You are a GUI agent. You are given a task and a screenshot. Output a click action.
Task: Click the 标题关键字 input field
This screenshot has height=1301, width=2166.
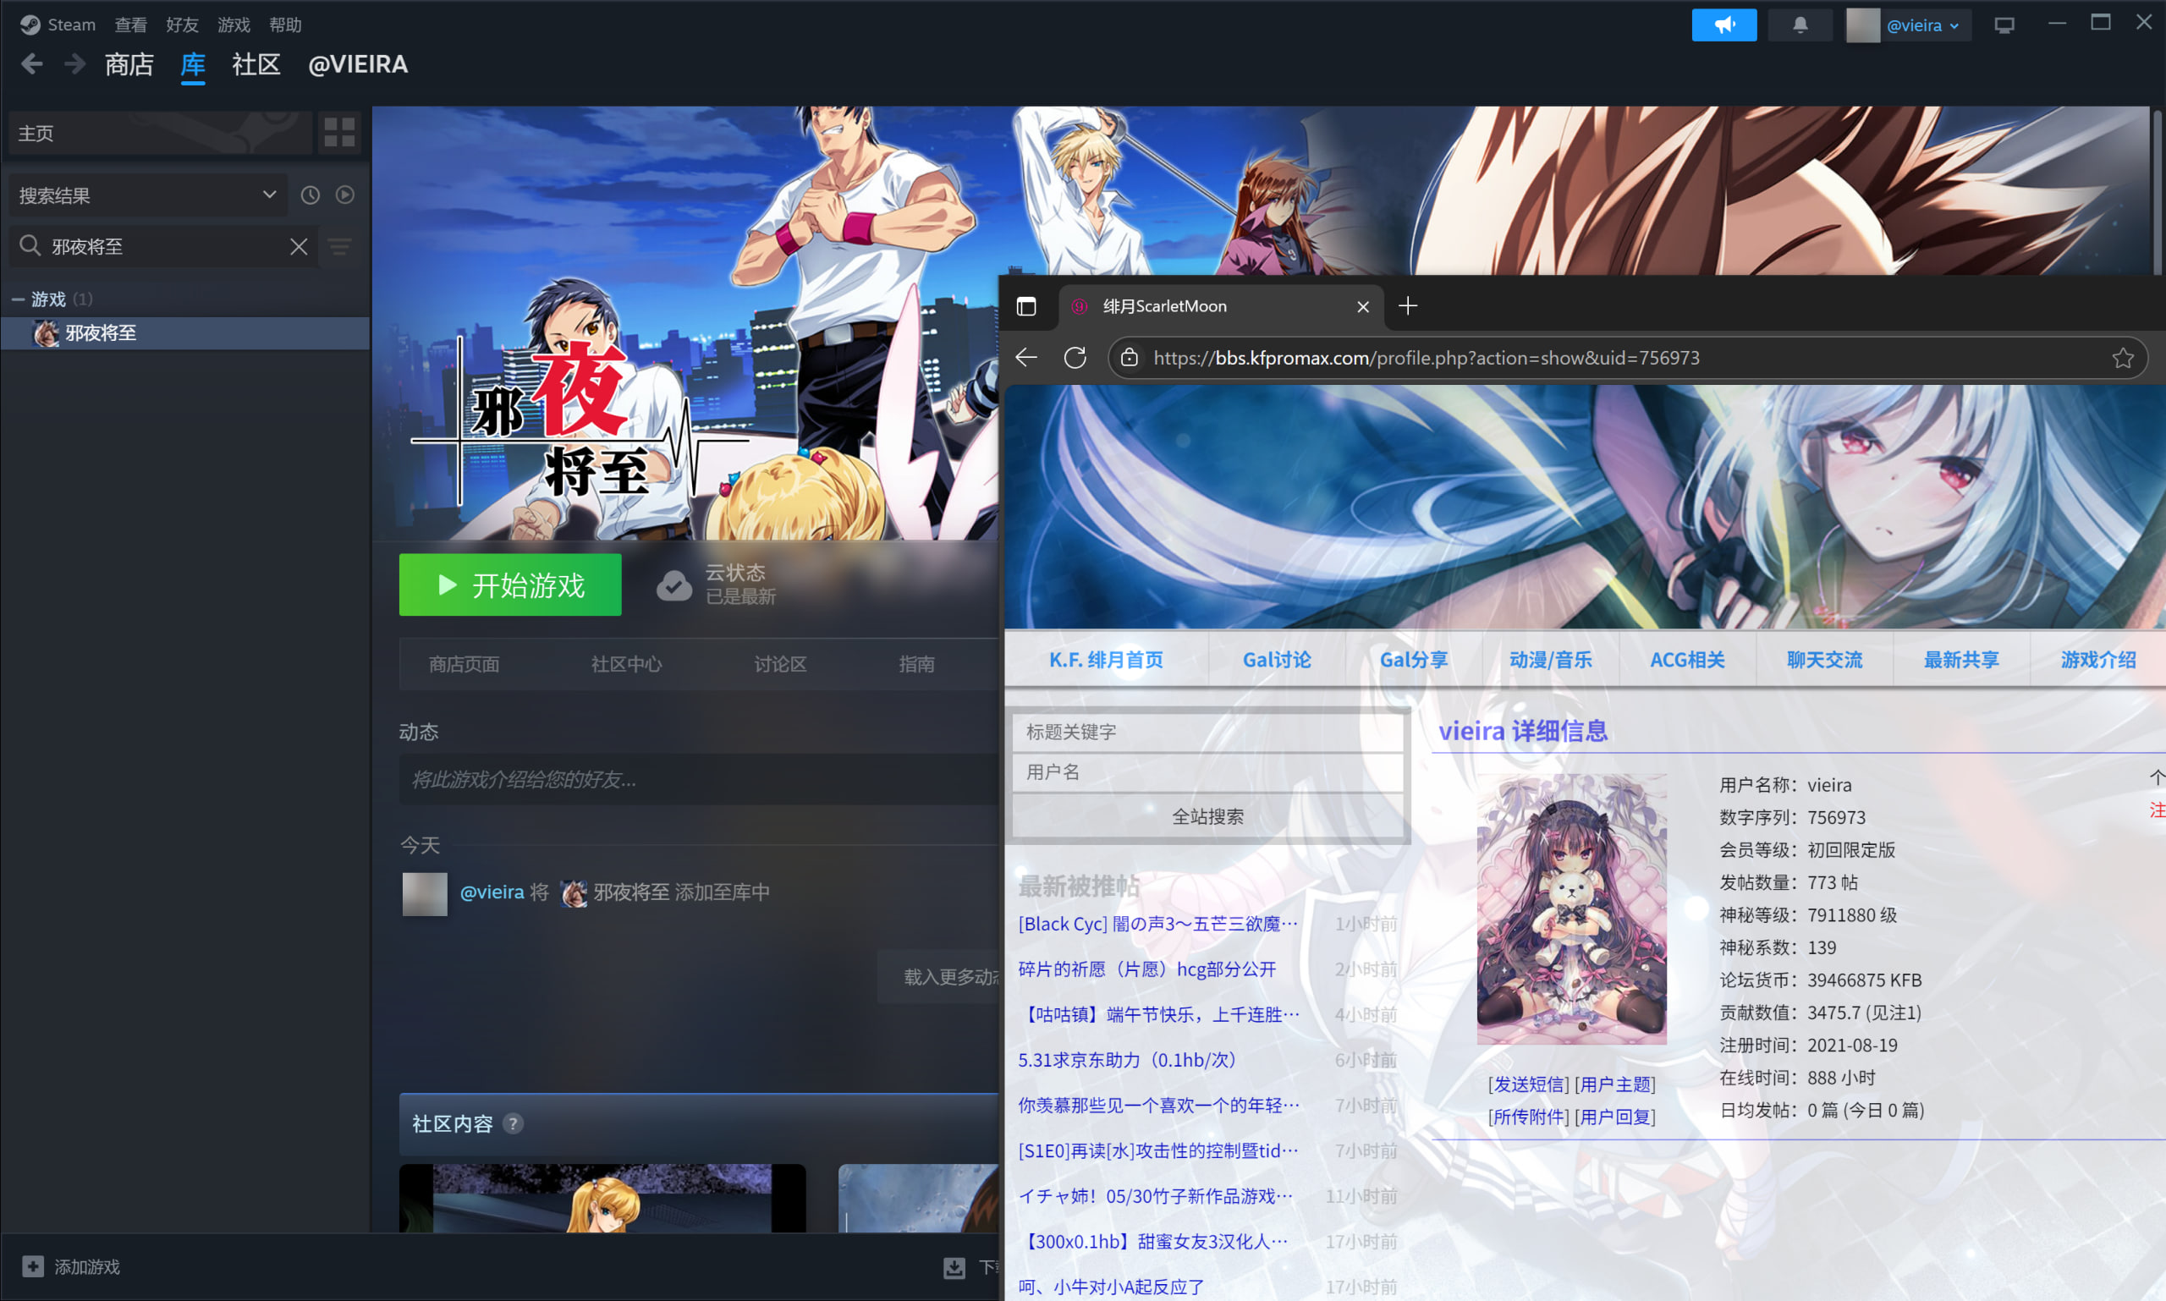point(1207,732)
